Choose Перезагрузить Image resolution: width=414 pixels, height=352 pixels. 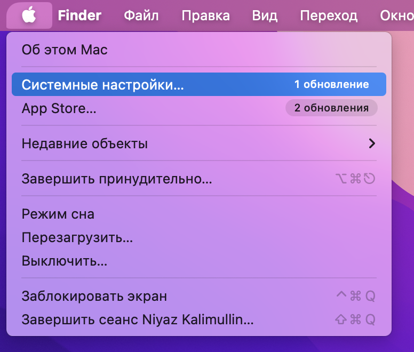coord(77,237)
